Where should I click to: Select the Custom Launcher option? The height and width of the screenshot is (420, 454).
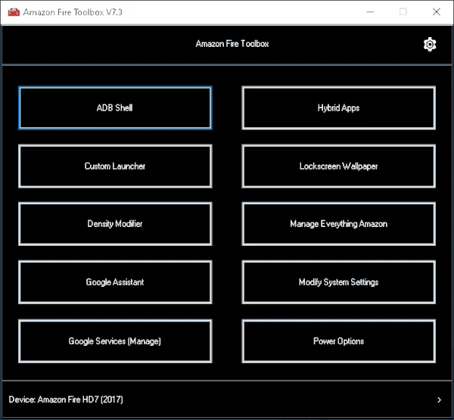[x=115, y=166]
